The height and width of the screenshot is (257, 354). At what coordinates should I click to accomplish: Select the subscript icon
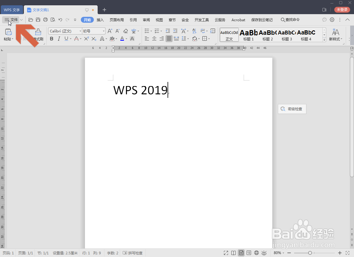click(94, 39)
